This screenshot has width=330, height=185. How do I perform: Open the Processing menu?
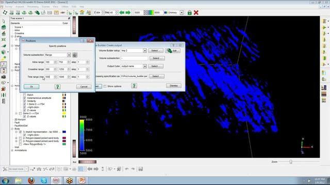(33, 7)
